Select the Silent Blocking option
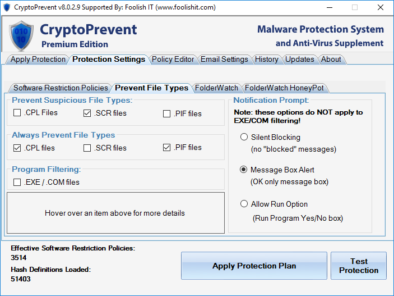Image resolution: width=394 pixels, height=296 pixels. [244, 137]
